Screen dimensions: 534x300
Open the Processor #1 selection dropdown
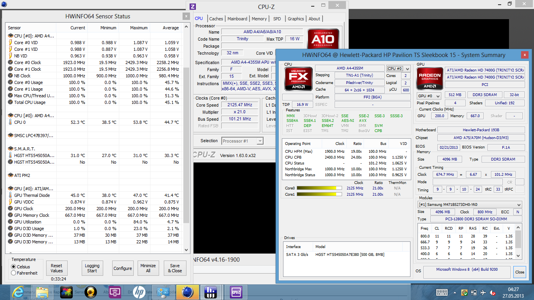(x=242, y=141)
